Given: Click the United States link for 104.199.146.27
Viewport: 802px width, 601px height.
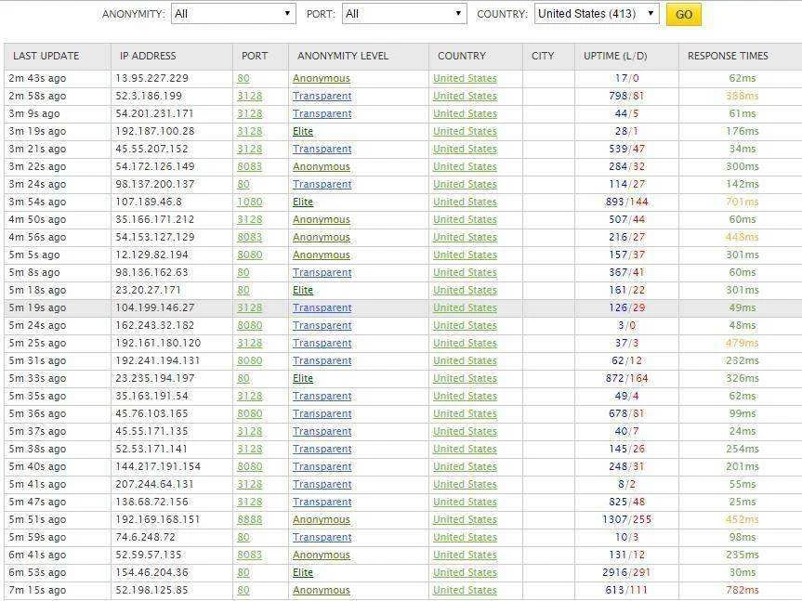Looking at the screenshot, I should click(x=465, y=307).
